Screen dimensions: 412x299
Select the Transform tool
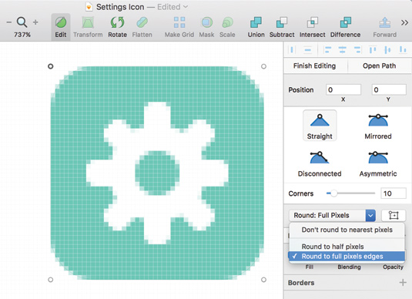[88, 27]
